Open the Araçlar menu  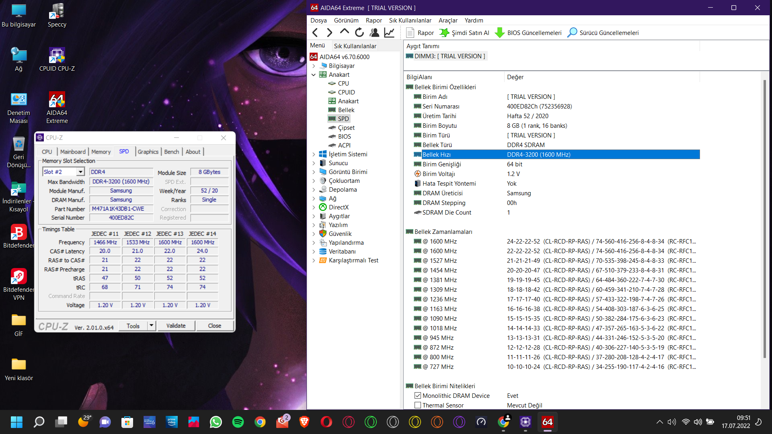(x=448, y=20)
